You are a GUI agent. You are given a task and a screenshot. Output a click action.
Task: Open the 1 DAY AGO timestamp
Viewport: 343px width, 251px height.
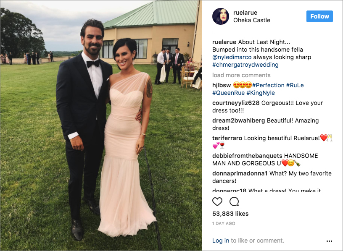[x=224, y=223]
